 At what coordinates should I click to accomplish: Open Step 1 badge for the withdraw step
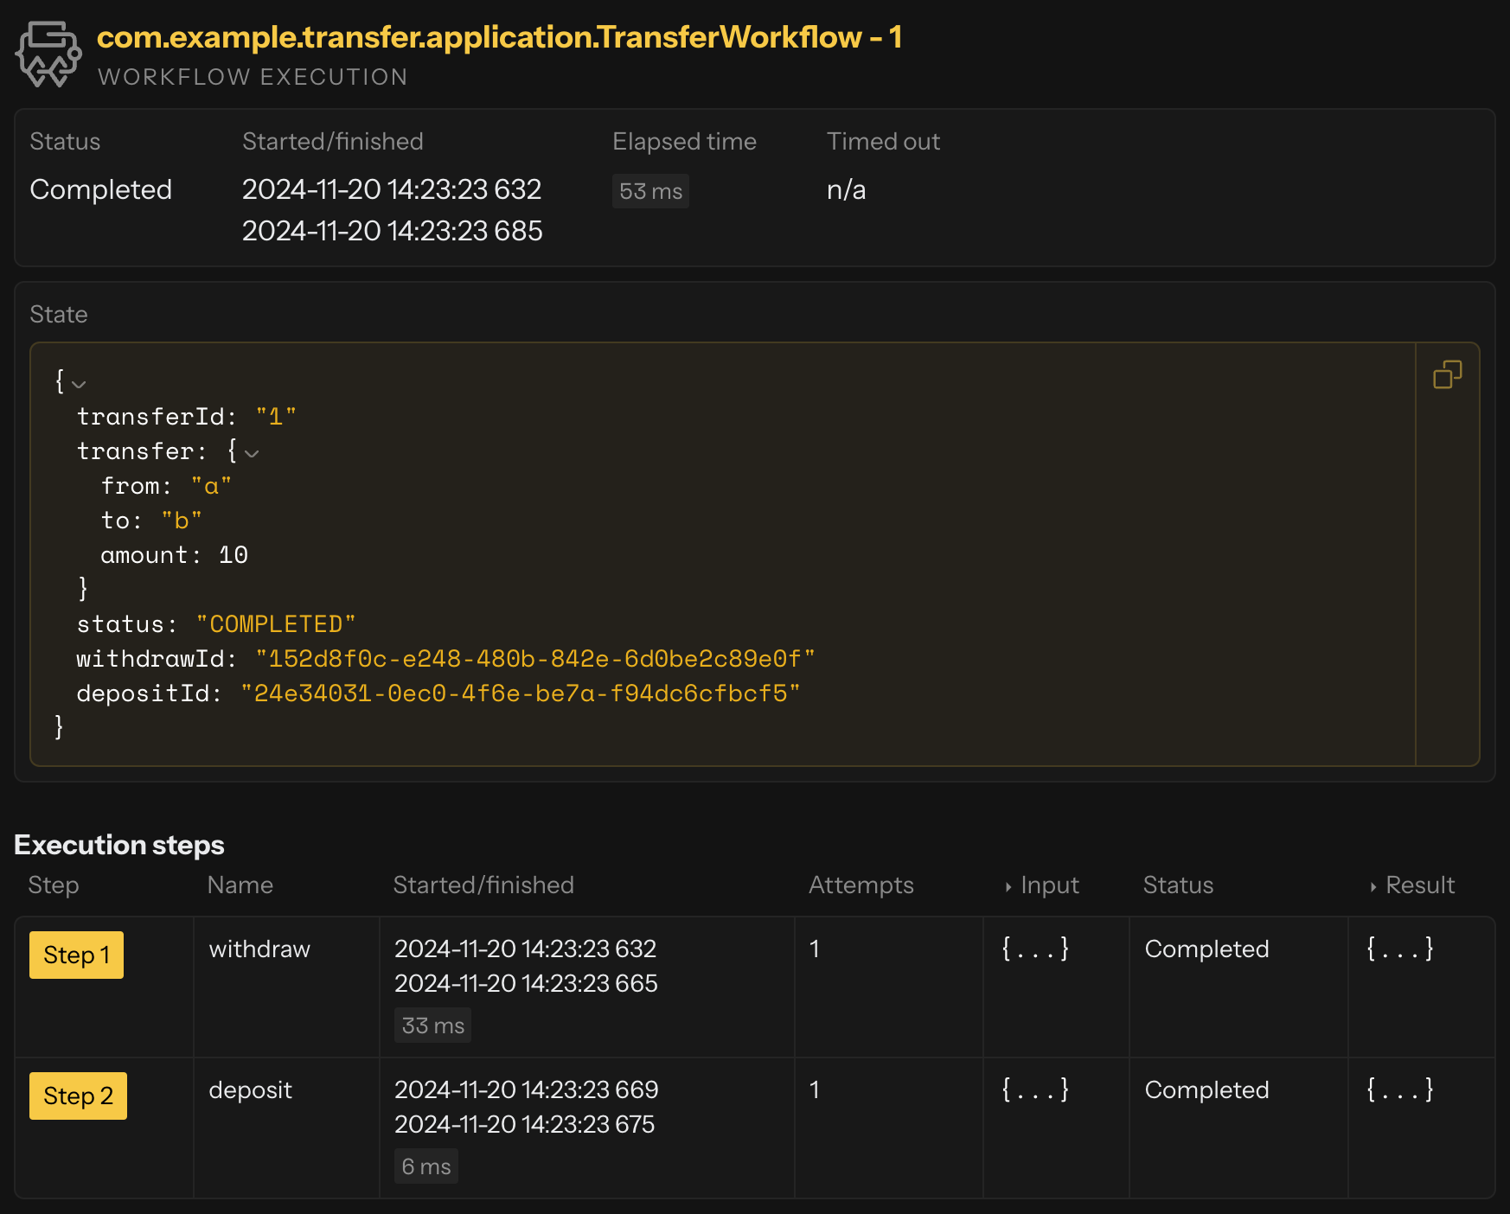(76, 955)
